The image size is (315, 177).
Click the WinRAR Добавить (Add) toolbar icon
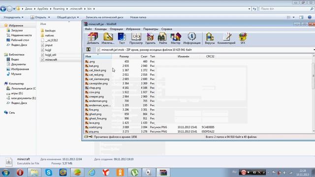93,38
